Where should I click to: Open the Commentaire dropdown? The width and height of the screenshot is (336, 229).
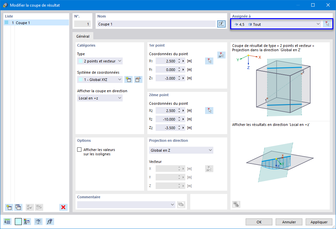(x=126, y=205)
